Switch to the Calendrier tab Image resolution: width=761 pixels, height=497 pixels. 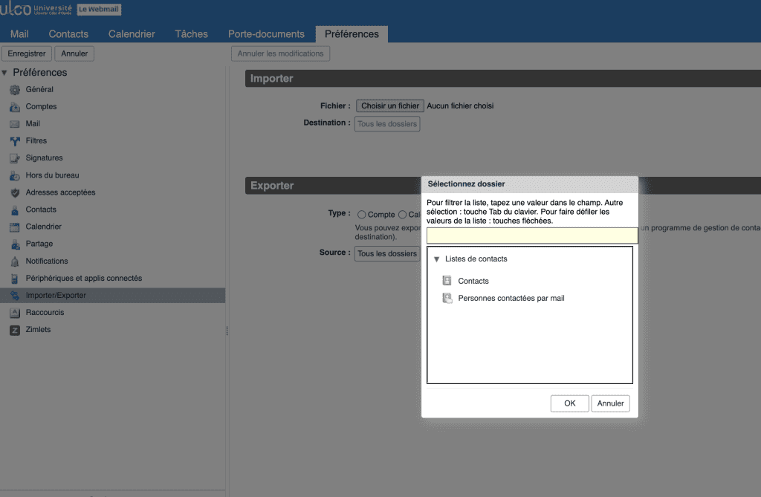click(x=132, y=34)
